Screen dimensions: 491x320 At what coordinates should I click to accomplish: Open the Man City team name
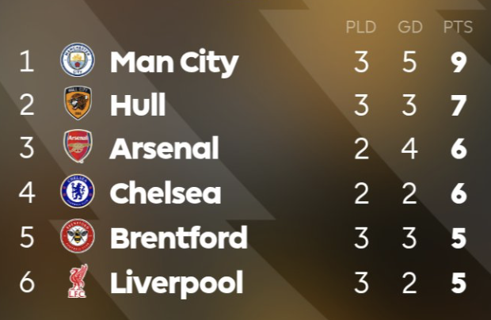point(174,63)
